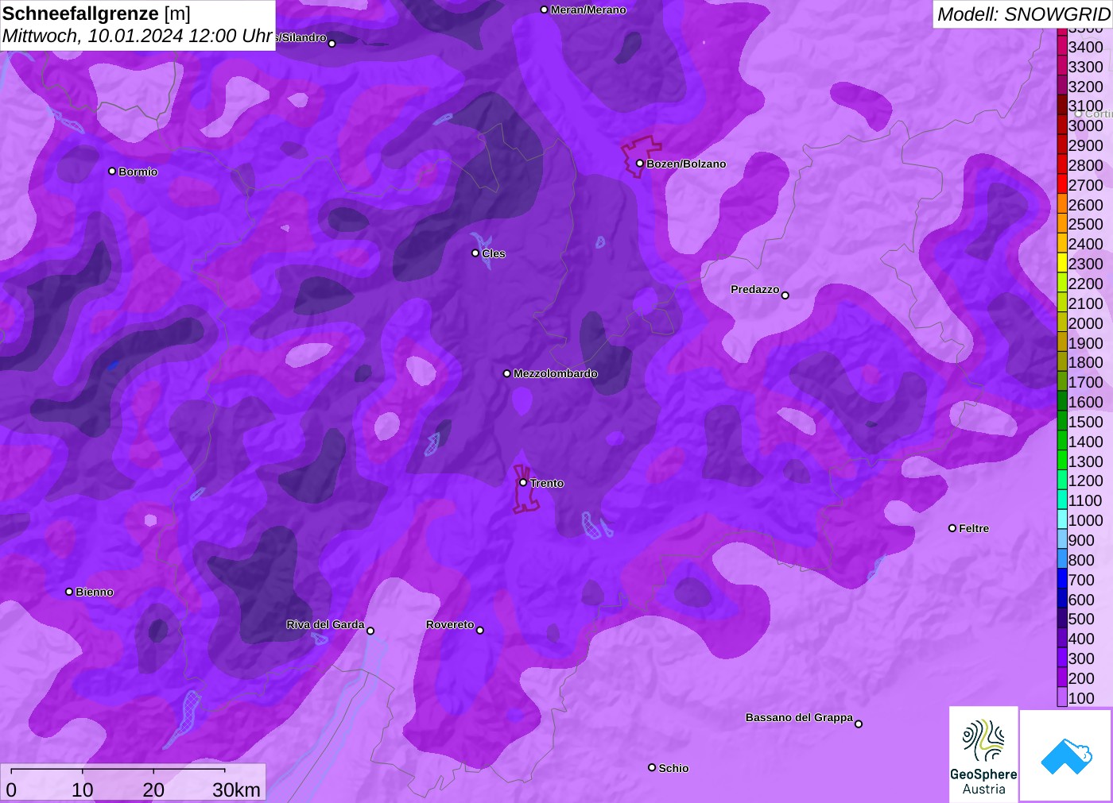The image size is (1113, 803).
Task: Click the 500 legend value
Action: coord(1081,619)
